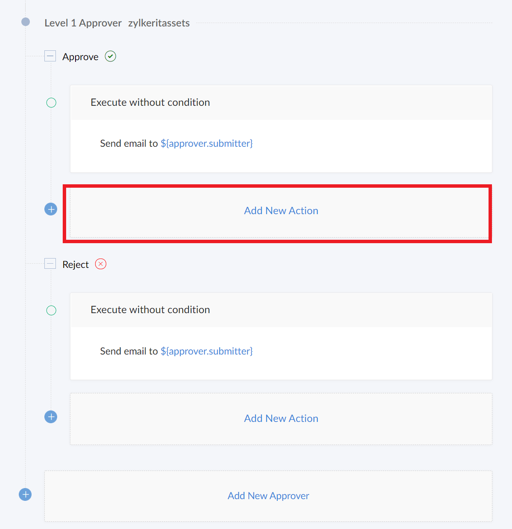Click the red X icon beside Reject

[x=101, y=264]
